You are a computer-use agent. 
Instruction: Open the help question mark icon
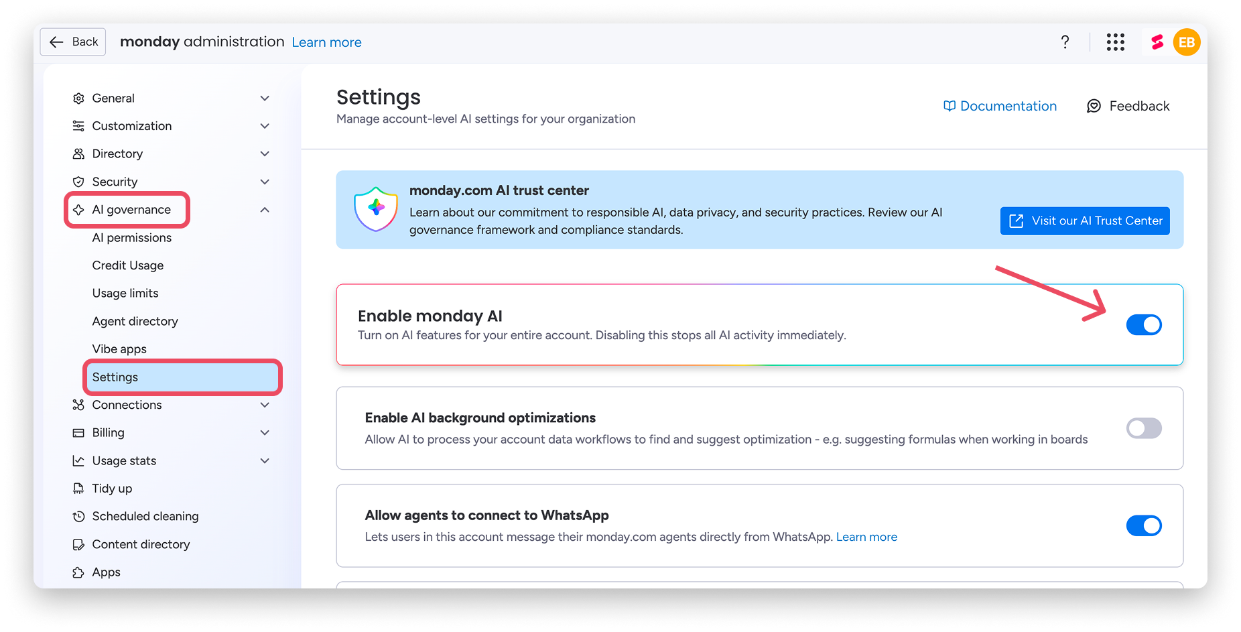click(1065, 42)
